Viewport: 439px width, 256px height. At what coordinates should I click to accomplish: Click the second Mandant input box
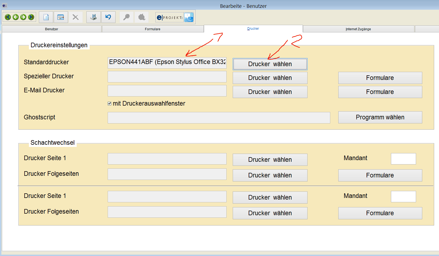(403, 197)
